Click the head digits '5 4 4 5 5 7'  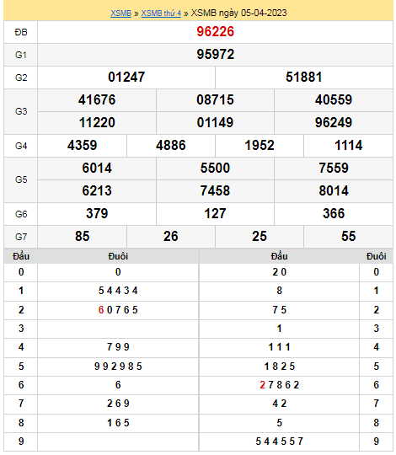tap(280, 442)
